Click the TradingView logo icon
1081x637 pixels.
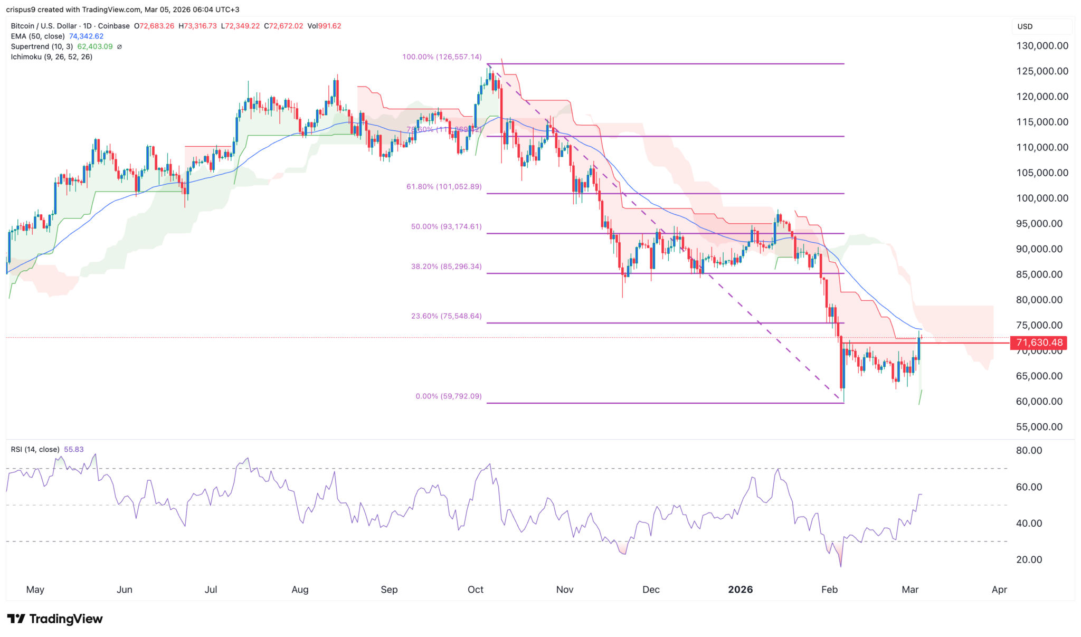[x=16, y=619]
